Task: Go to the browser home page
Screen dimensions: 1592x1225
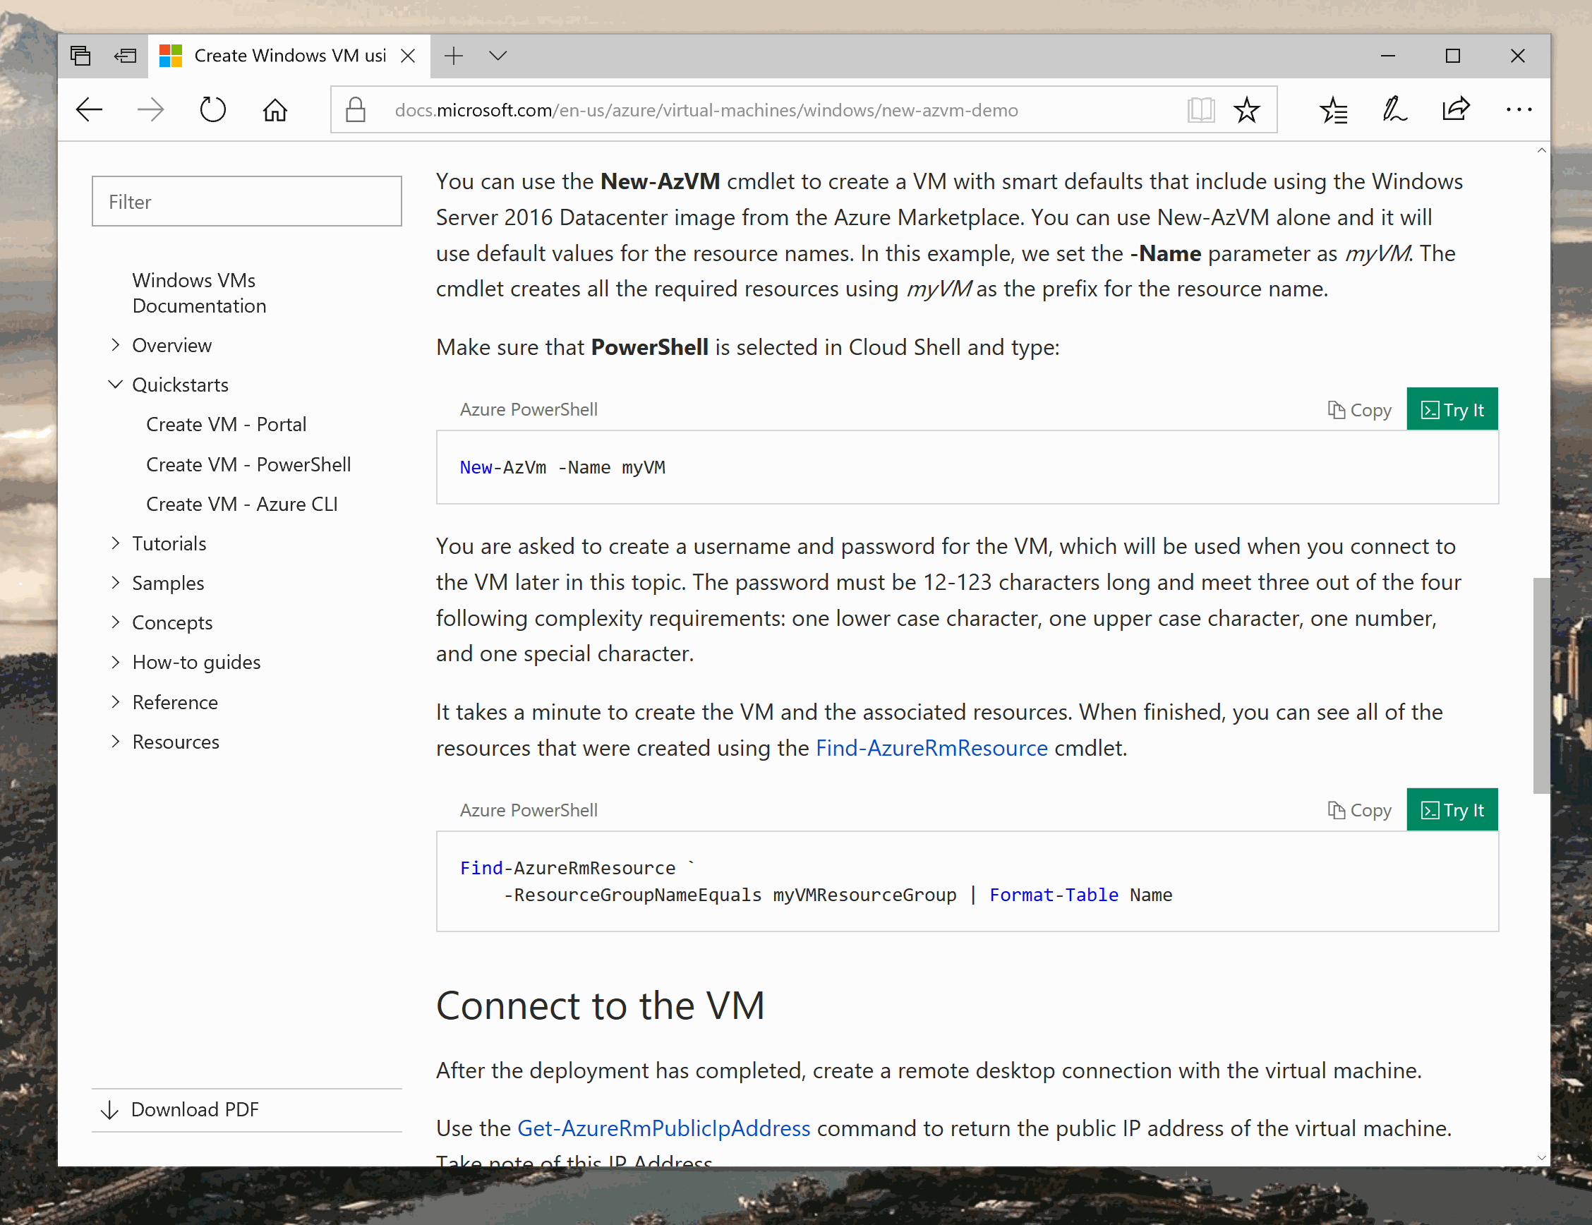Action: tap(275, 109)
